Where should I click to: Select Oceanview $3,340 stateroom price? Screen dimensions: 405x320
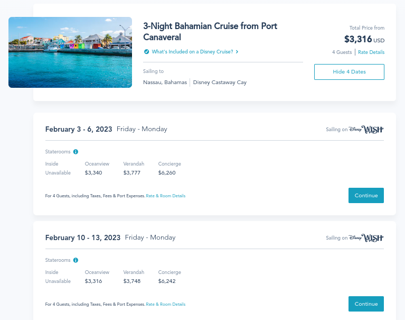click(x=93, y=172)
